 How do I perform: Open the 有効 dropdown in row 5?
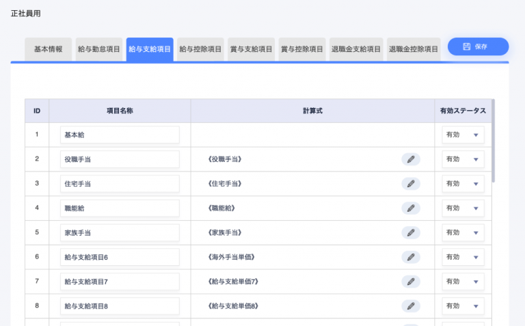pyautogui.click(x=463, y=232)
